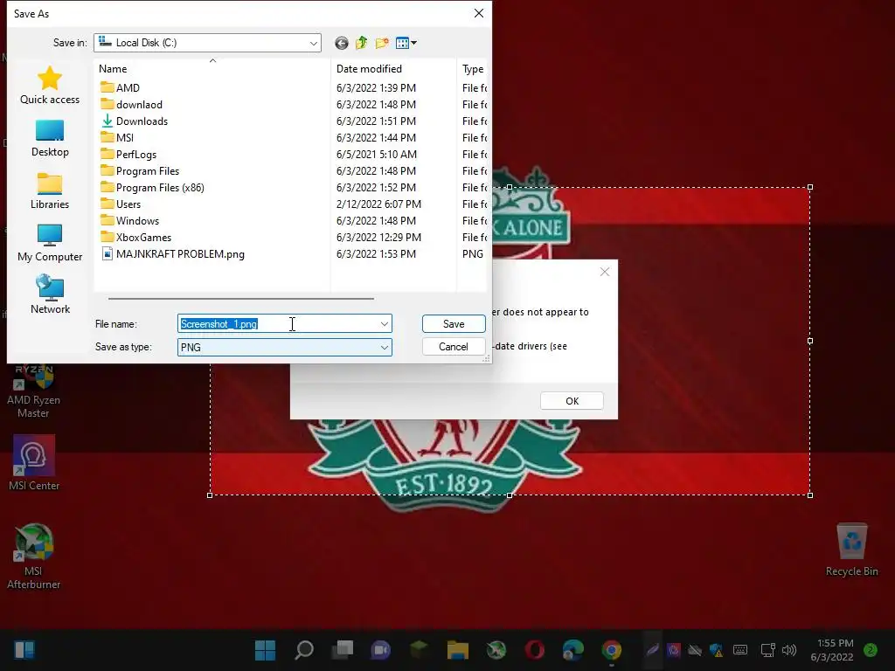Open volume control tray icon
This screenshot has height=671, width=895.
point(789,650)
